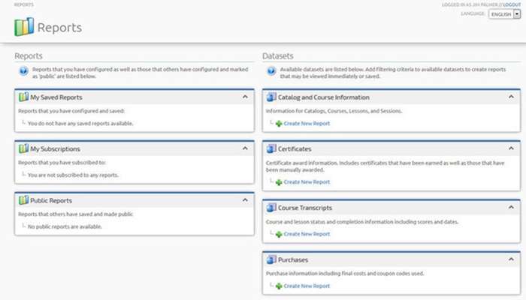Collapse the My Saved Reports panel
The width and height of the screenshot is (526, 300).
pyautogui.click(x=245, y=97)
